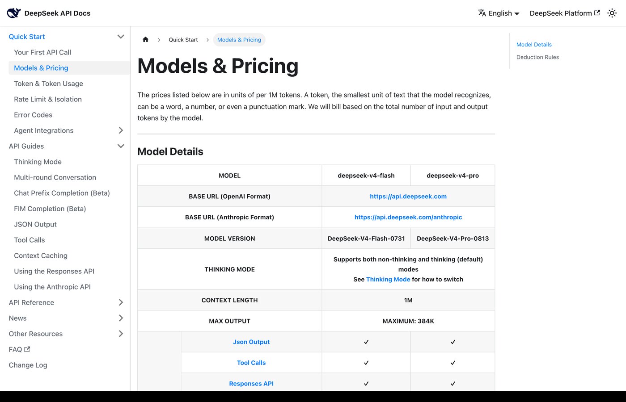Open the English language dropdown
Viewport: 626px width, 402px height.
coord(499,13)
